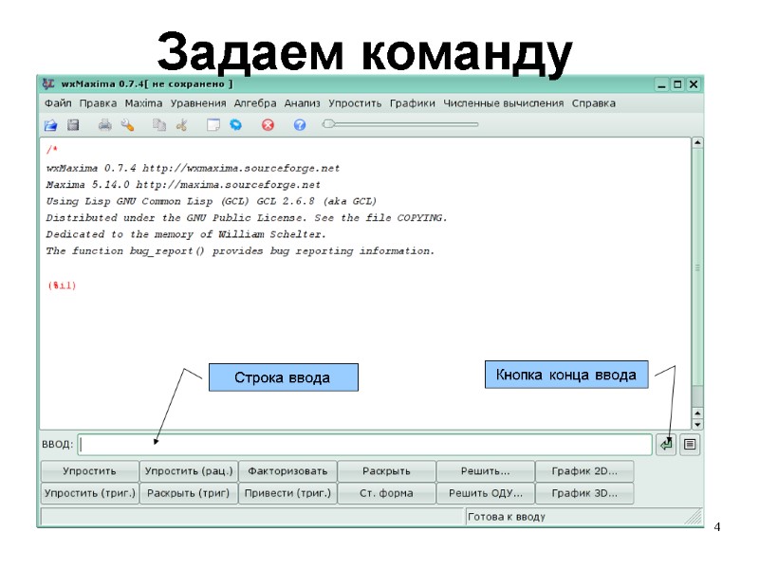
Task: Click the Open file toolbar icon
Action: pos(51,125)
